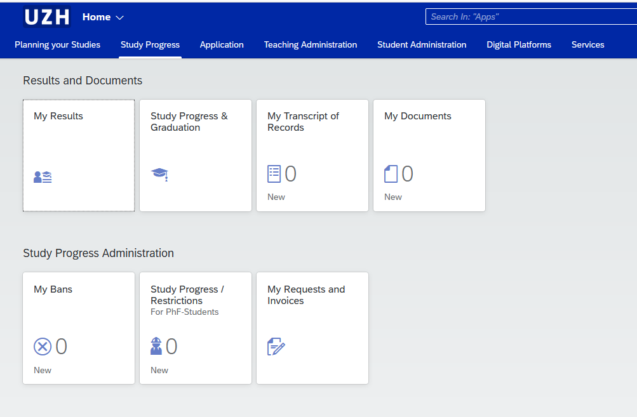Viewport: 637px width, 417px height.
Task: Click the graduation cap icon
Action: pos(159,174)
